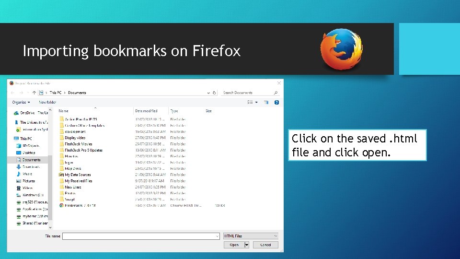Viewport: 460px width, 259px height.
Task: Select the OneDrive cloud icon
Action: (16, 113)
